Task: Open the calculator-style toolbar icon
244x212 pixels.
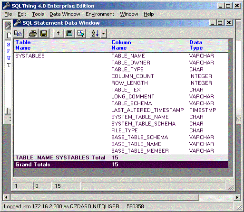Action: point(69,34)
